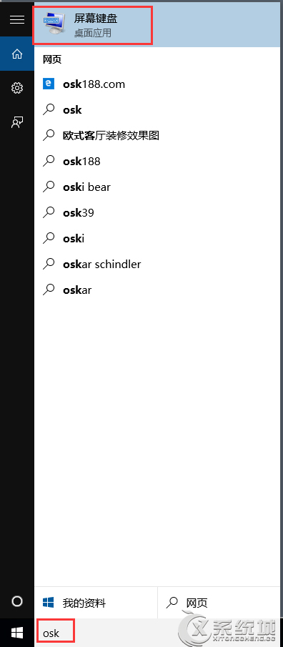283x647 pixels.
Task: Click the 屏幕键盘 computer keyboard app icon
Action: [x=54, y=24]
